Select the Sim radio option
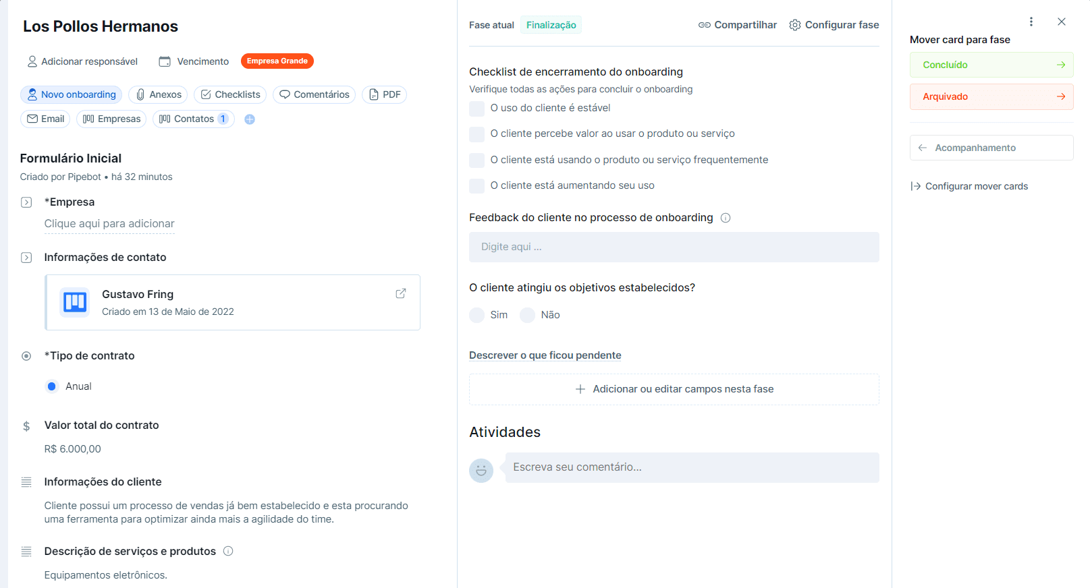Screen dimensions: 1090x588 point(476,315)
